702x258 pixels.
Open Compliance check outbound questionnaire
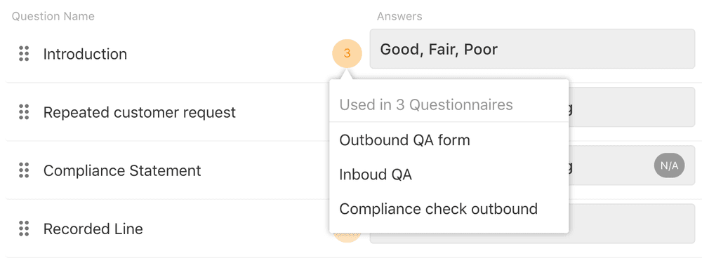[x=438, y=209]
